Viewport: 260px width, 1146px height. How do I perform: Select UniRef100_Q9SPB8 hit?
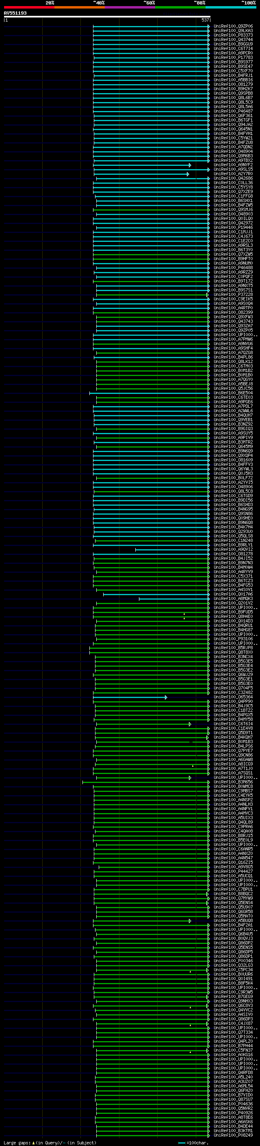[x=233, y=94]
